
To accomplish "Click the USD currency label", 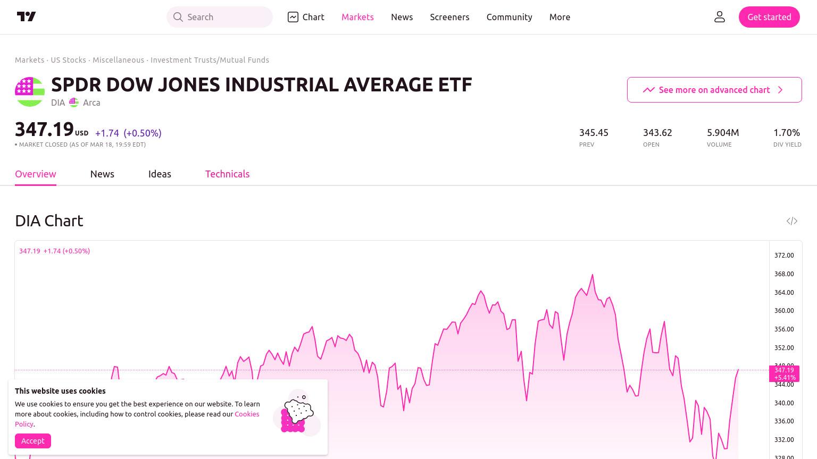I will coord(81,133).
